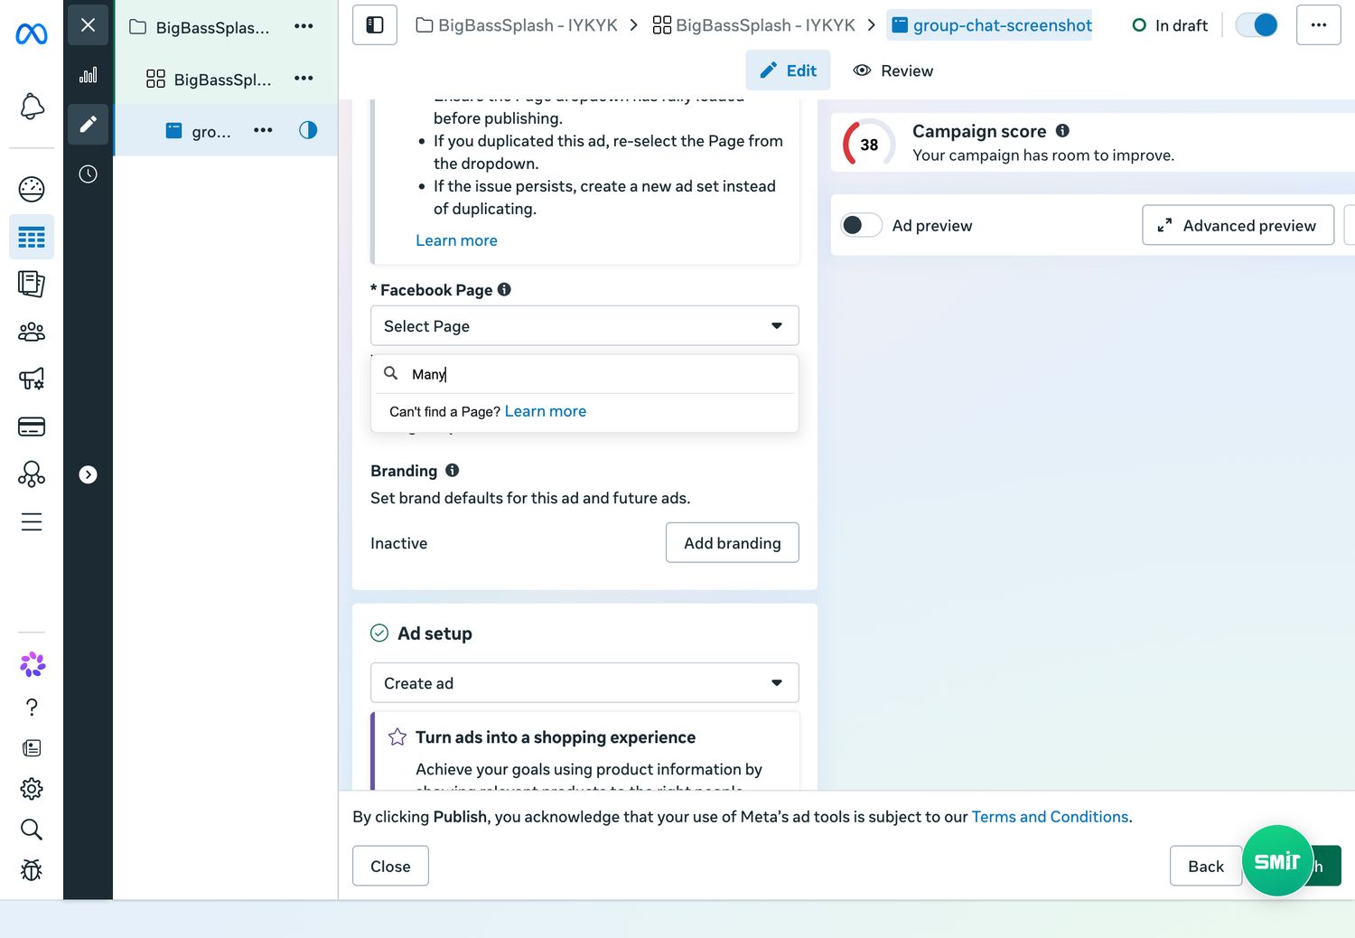The height and width of the screenshot is (938, 1355).
Task: Open the Meta logo home
Action: pos(32,34)
